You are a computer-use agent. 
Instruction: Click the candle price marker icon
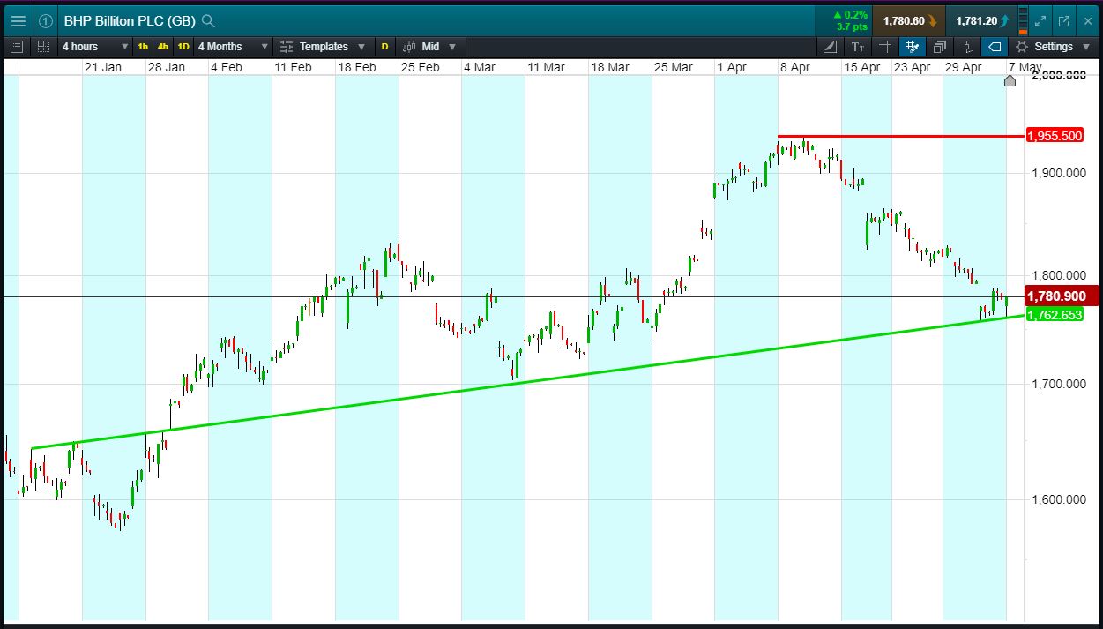pos(967,47)
